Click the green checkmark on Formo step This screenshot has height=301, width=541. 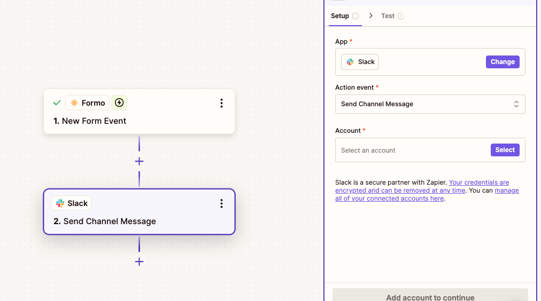[57, 102]
